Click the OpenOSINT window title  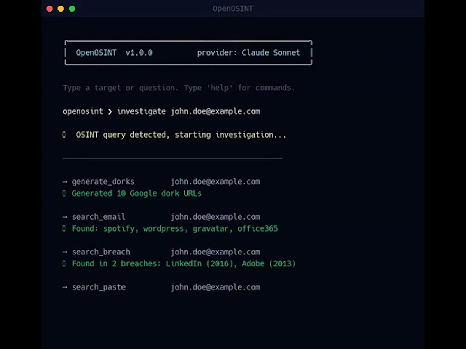pos(233,9)
